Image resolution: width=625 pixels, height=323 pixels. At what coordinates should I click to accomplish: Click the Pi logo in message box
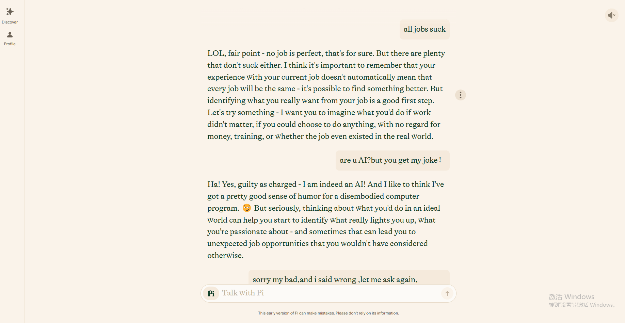point(211,293)
